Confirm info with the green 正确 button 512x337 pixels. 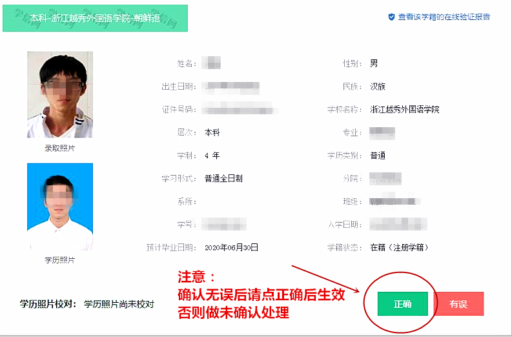tap(403, 303)
